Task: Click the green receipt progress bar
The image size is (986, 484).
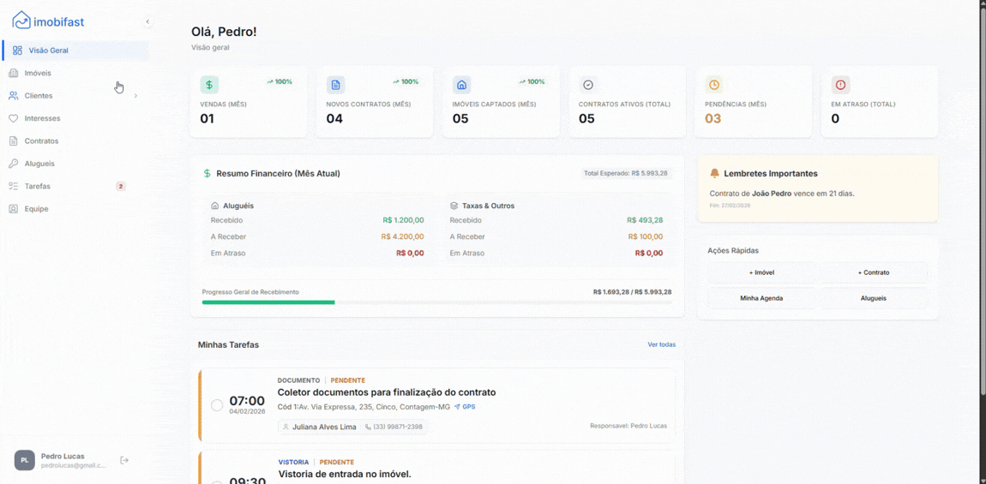Action: (268, 302)
